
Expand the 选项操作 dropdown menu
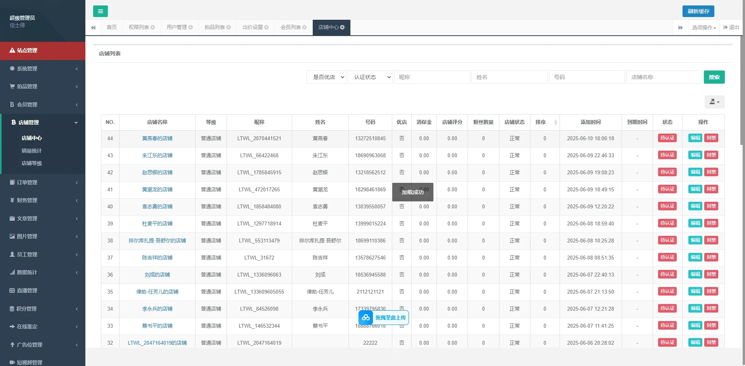click(703, 27)
